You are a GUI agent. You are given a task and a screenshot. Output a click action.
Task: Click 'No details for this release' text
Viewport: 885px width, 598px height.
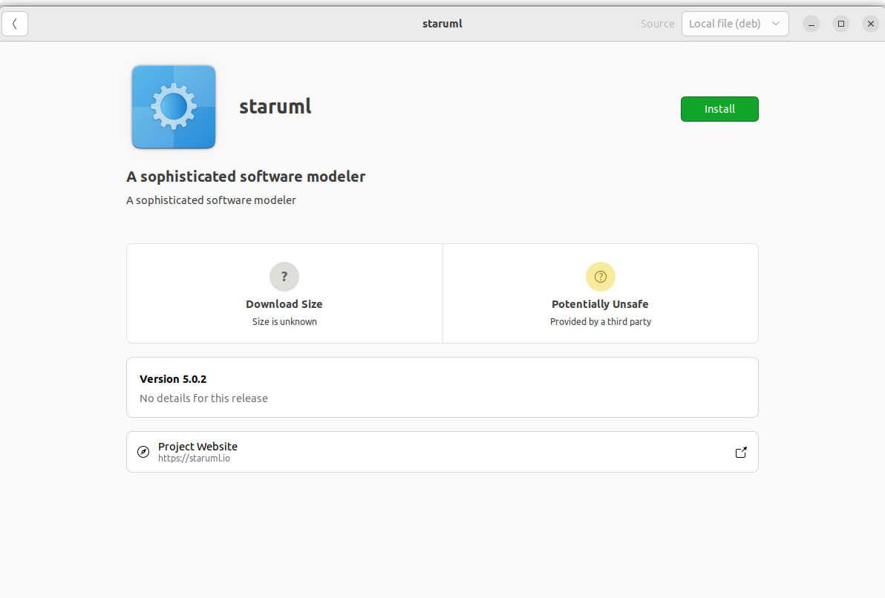point(203,398)
